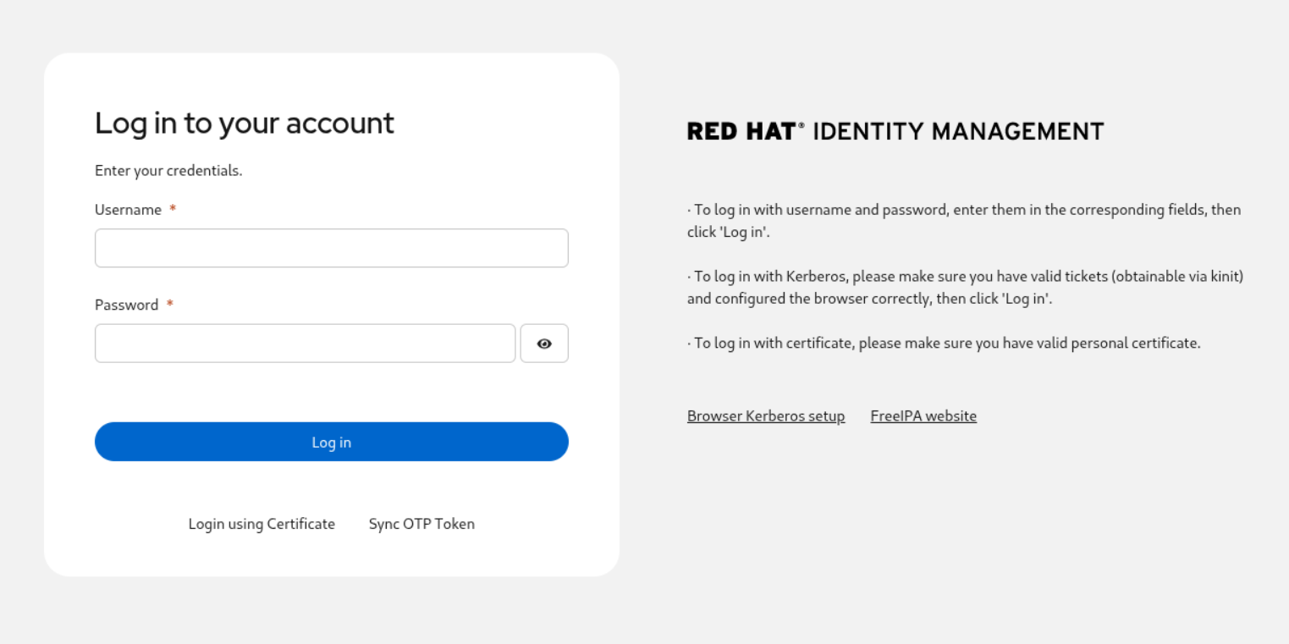Click the 'Enter your credentials.' text
Screen dimensions: 1289x644
pos(168,170)
